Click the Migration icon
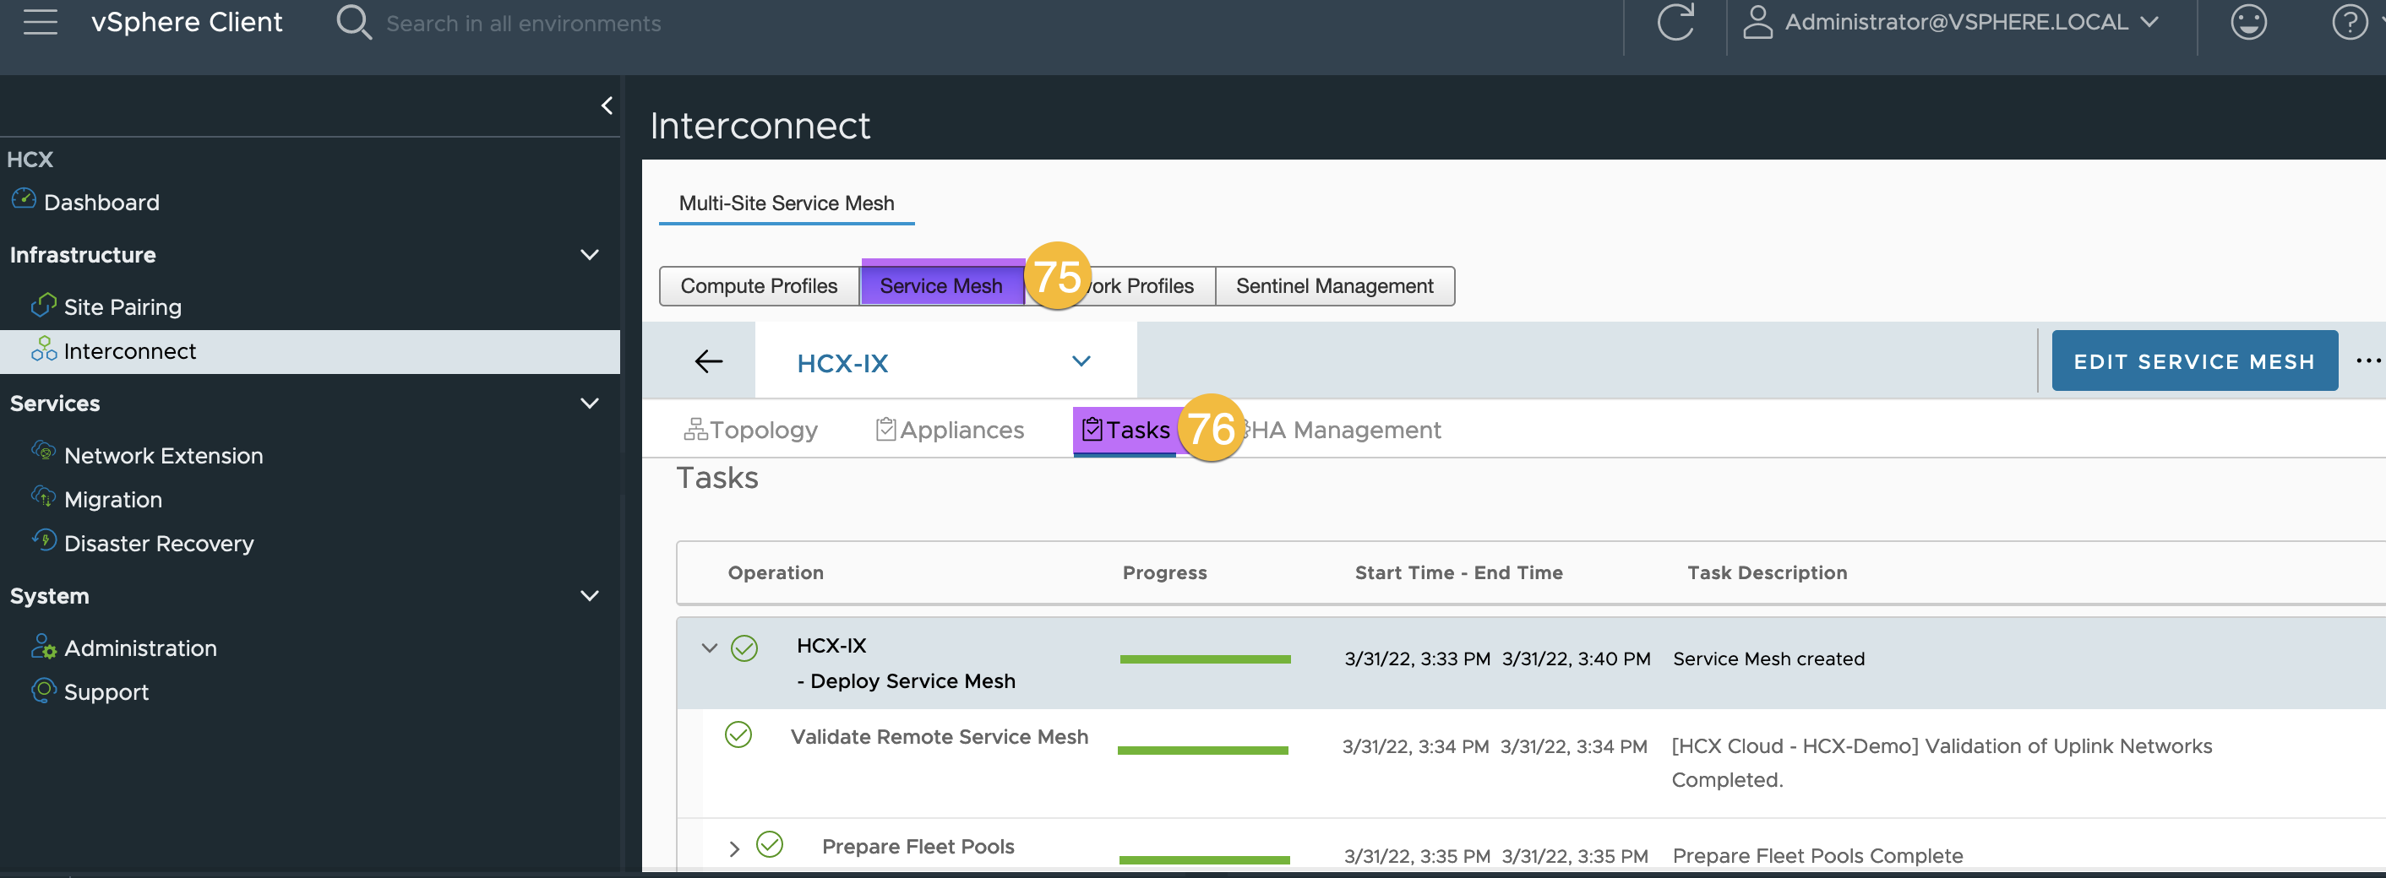2386x878 pixels. 44,496
